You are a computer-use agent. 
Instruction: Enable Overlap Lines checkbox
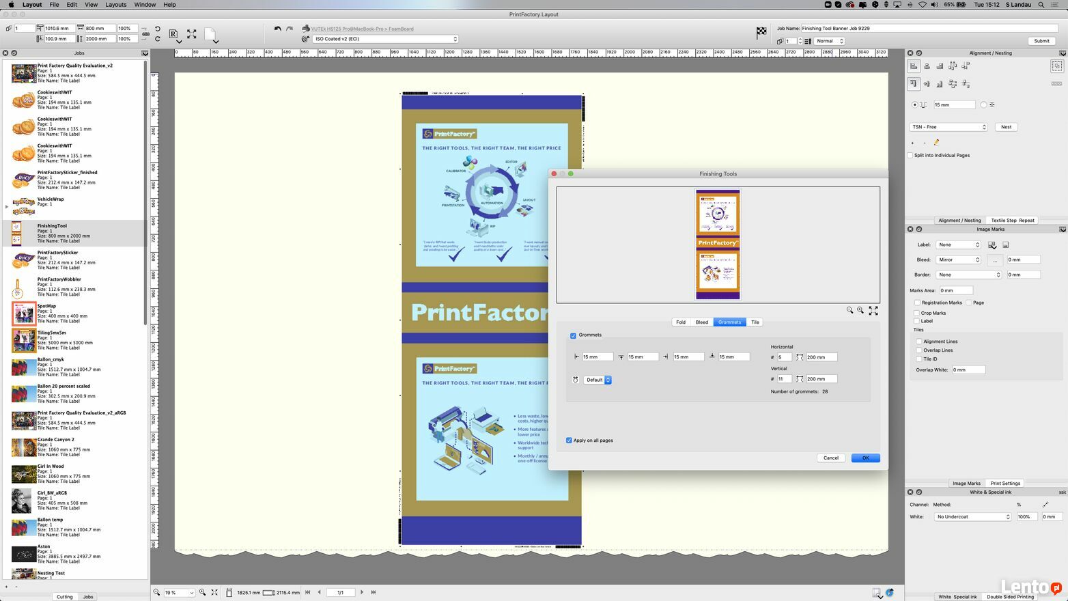(919, 350)
